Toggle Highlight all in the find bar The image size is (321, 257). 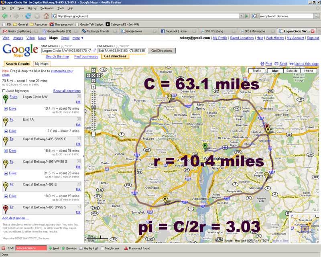81,248
